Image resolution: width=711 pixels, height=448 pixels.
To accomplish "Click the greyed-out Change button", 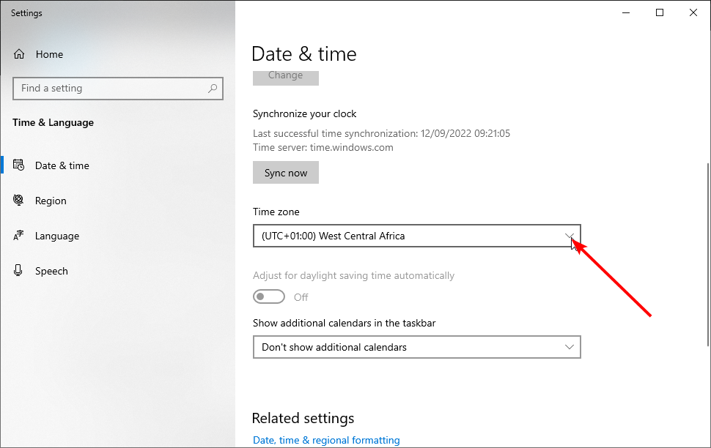I will click(286, 78).
